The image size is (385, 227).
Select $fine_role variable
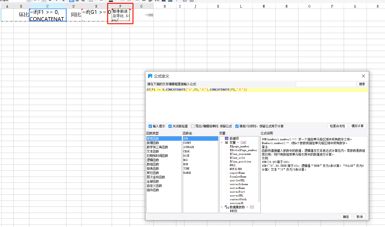237,158
